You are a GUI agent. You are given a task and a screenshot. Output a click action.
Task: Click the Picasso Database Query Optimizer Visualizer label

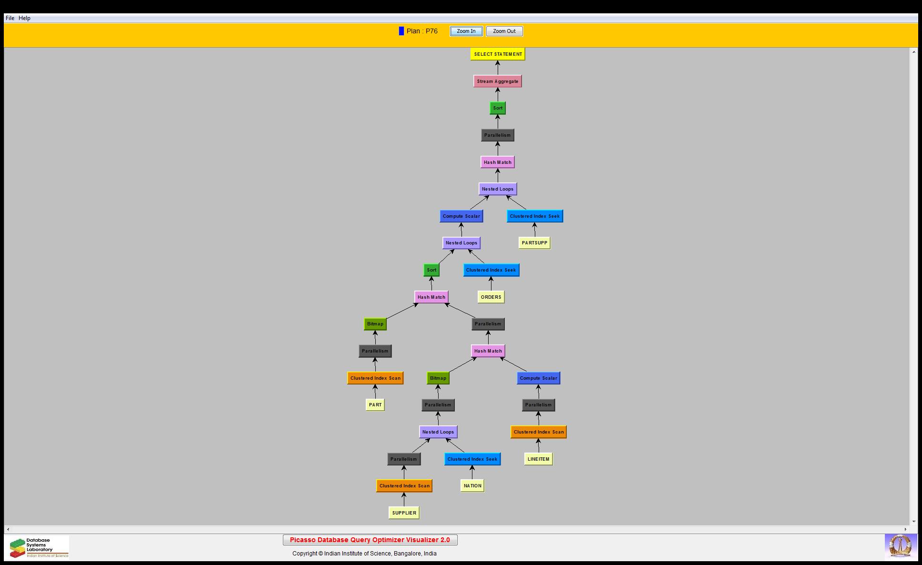370,540
